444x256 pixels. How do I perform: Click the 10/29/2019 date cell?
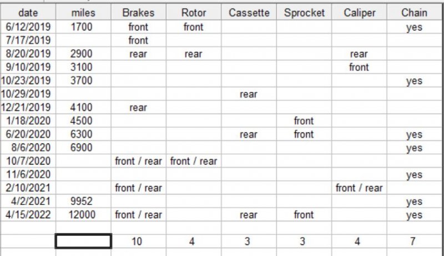point(28,94)
